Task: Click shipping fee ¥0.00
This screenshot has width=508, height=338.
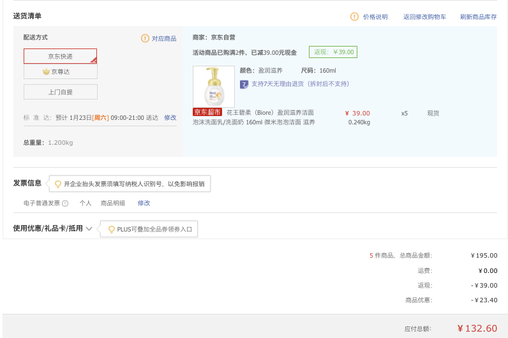Action: tap(488, 270)
